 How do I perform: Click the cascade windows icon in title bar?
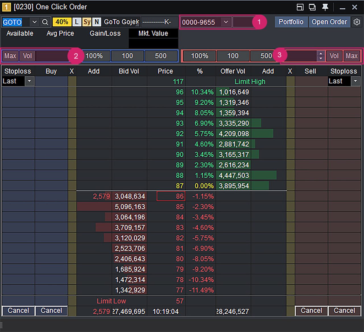point(312,7)
